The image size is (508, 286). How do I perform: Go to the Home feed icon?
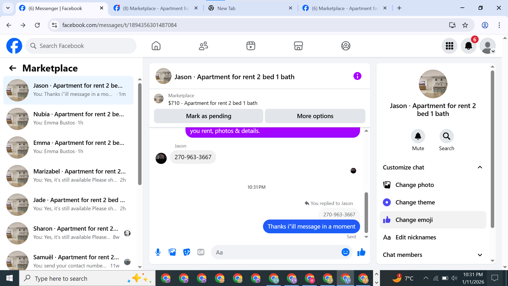tap(156, 46)
